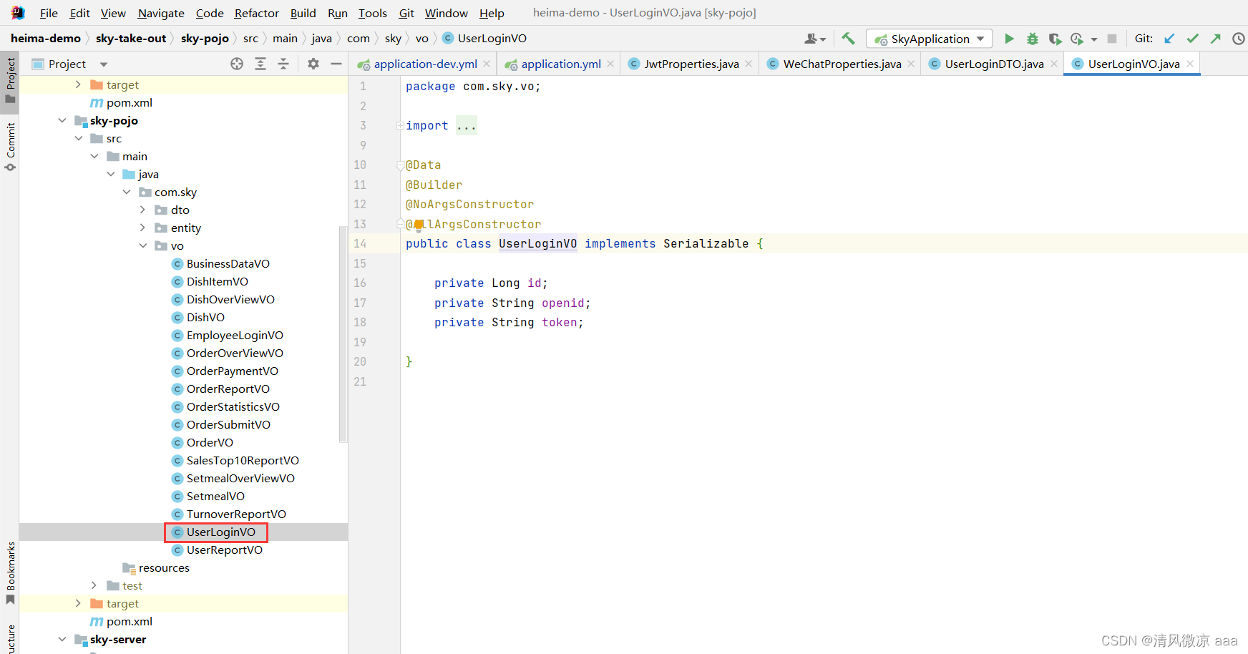This screenshot has width=1248, height=654.
Task: Click Git commit checkmark icon
Action: coord(1192,39)
